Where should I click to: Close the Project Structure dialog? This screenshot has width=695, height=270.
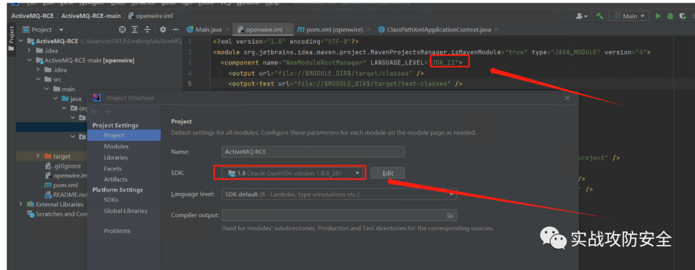[568, 98]
